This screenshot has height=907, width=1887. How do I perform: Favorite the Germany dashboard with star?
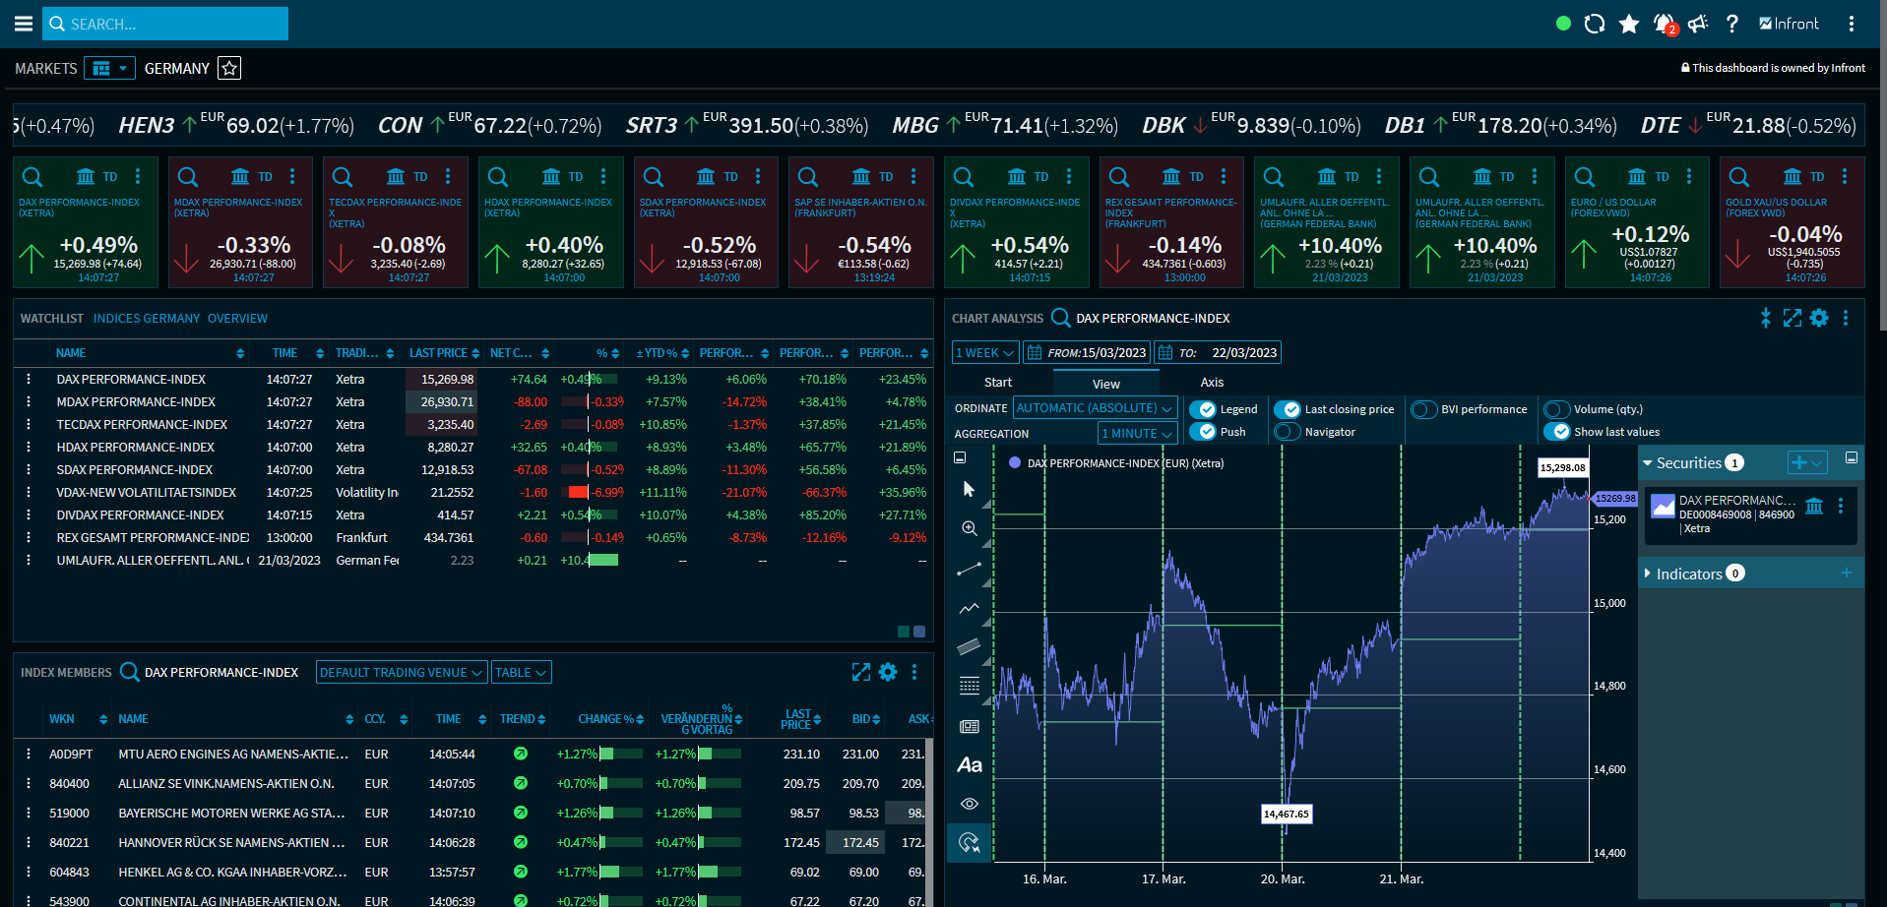tap(229, 68)
